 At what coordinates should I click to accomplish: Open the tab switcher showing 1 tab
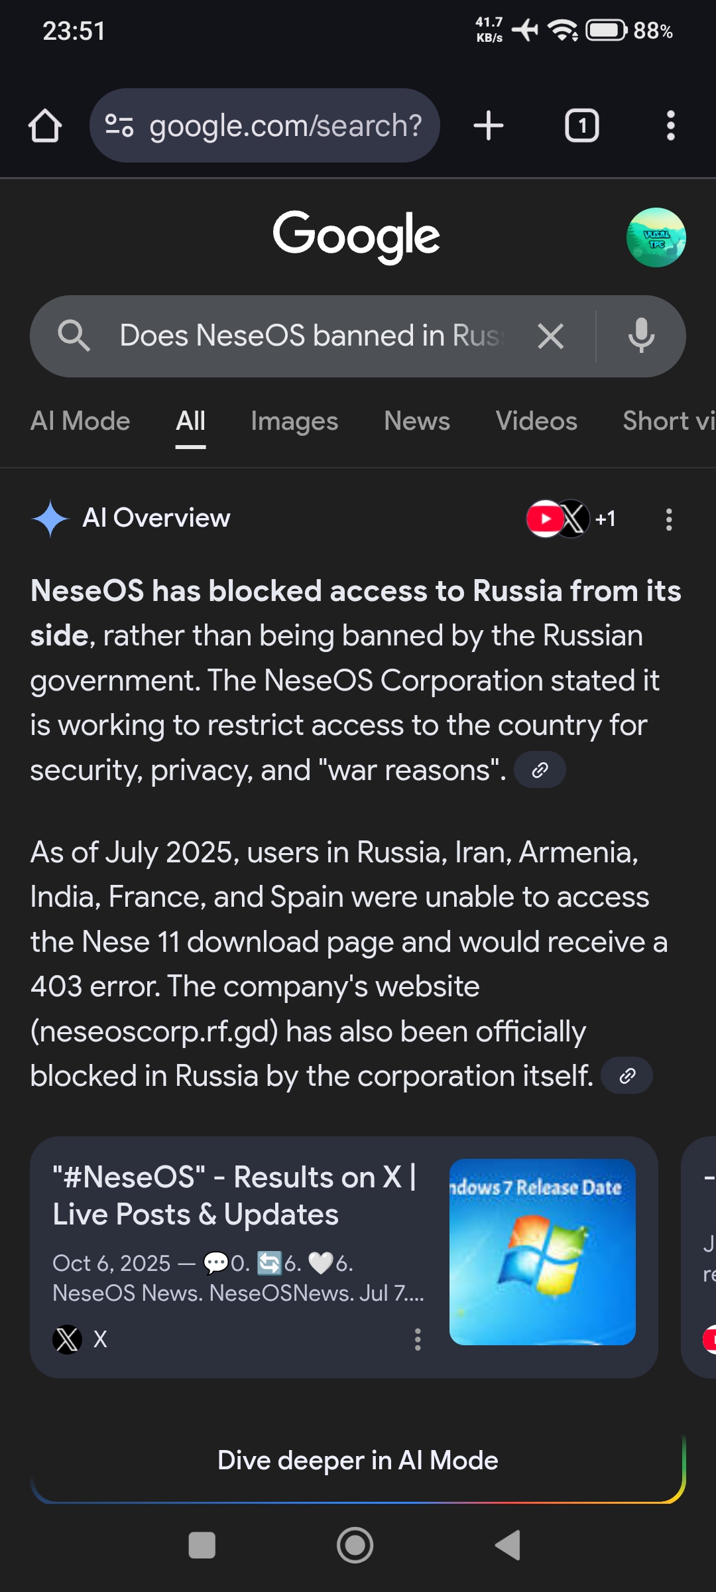click(x=581, y=126)
